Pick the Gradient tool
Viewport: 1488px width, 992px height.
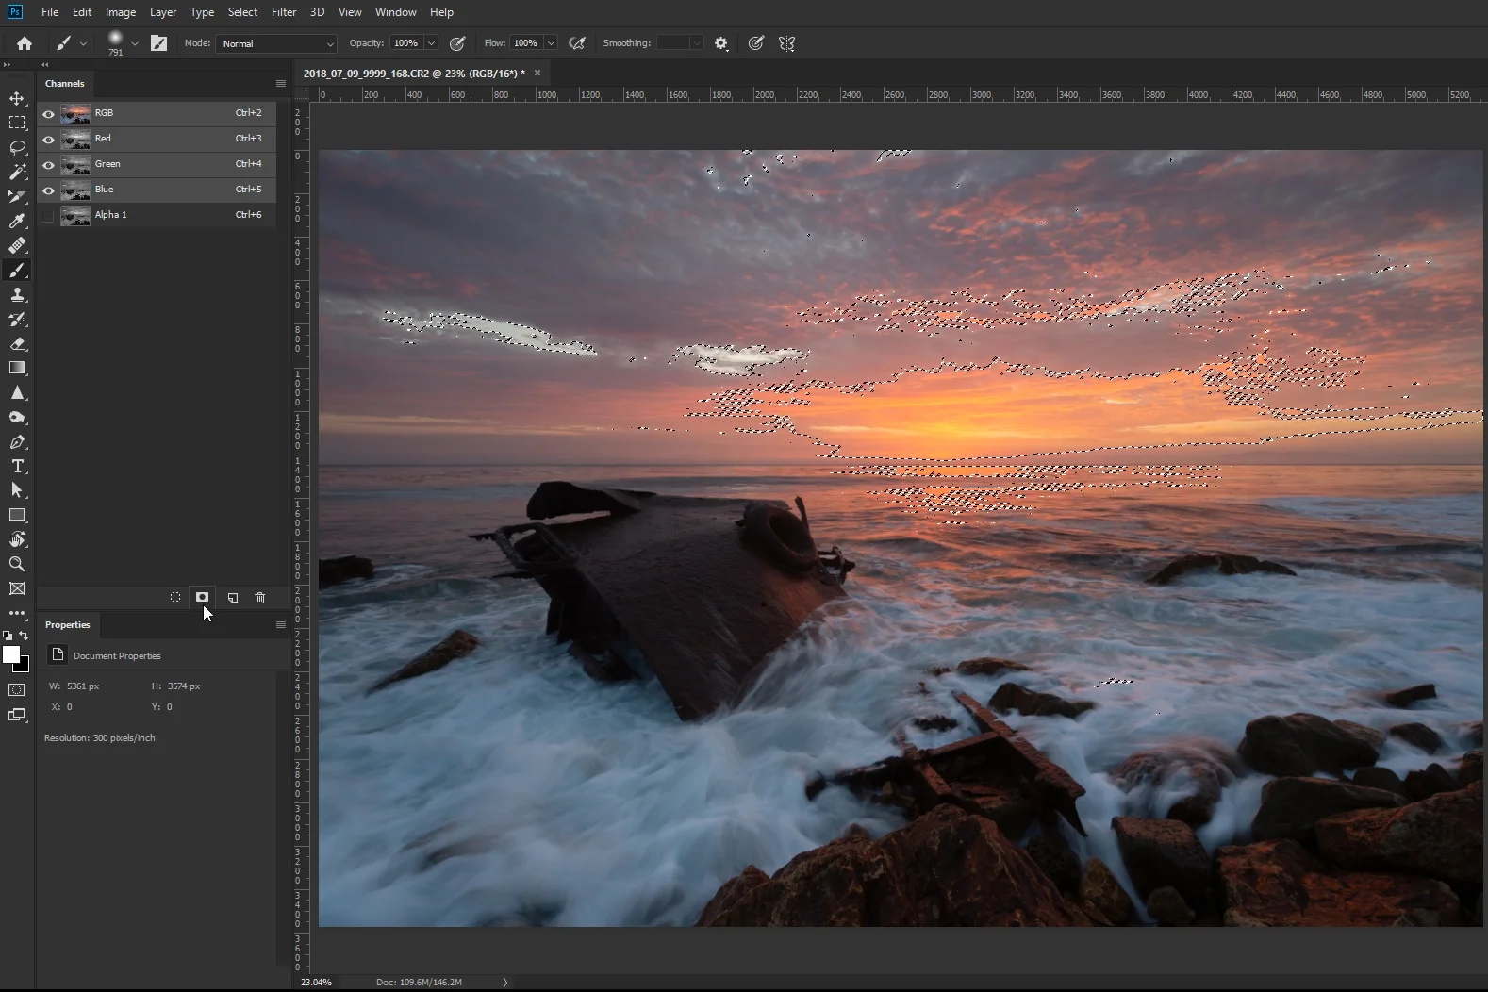[x=17, y=369]
